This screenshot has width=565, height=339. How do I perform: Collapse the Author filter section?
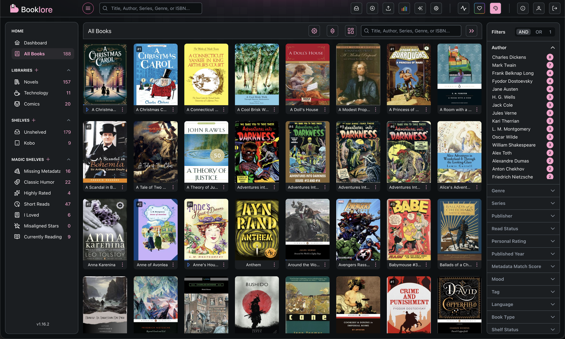553,47
